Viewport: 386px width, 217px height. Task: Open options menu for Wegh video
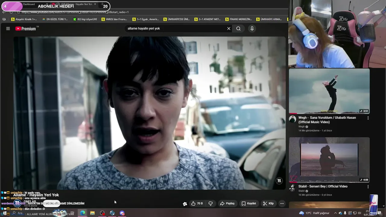pyautogui.click(x=368, y=118)
